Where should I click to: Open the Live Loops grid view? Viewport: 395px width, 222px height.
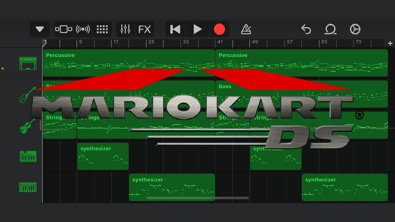click(102, 29)
